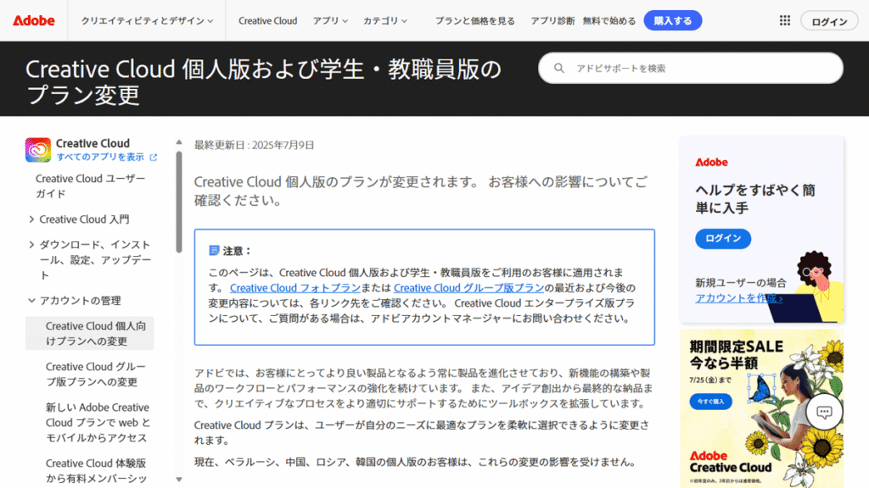The image size is (869, 488).
Task: Open Creative Cloud グループ版プラン link
Action: coord(468,288)
